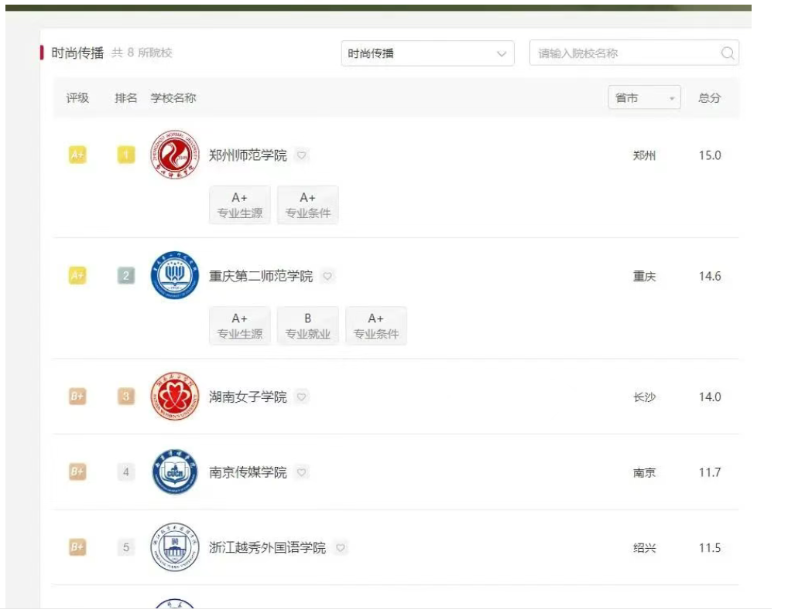Click 南京传媒学院 school logo
This screenshot has width=788, height=613.
pos(175,472)
